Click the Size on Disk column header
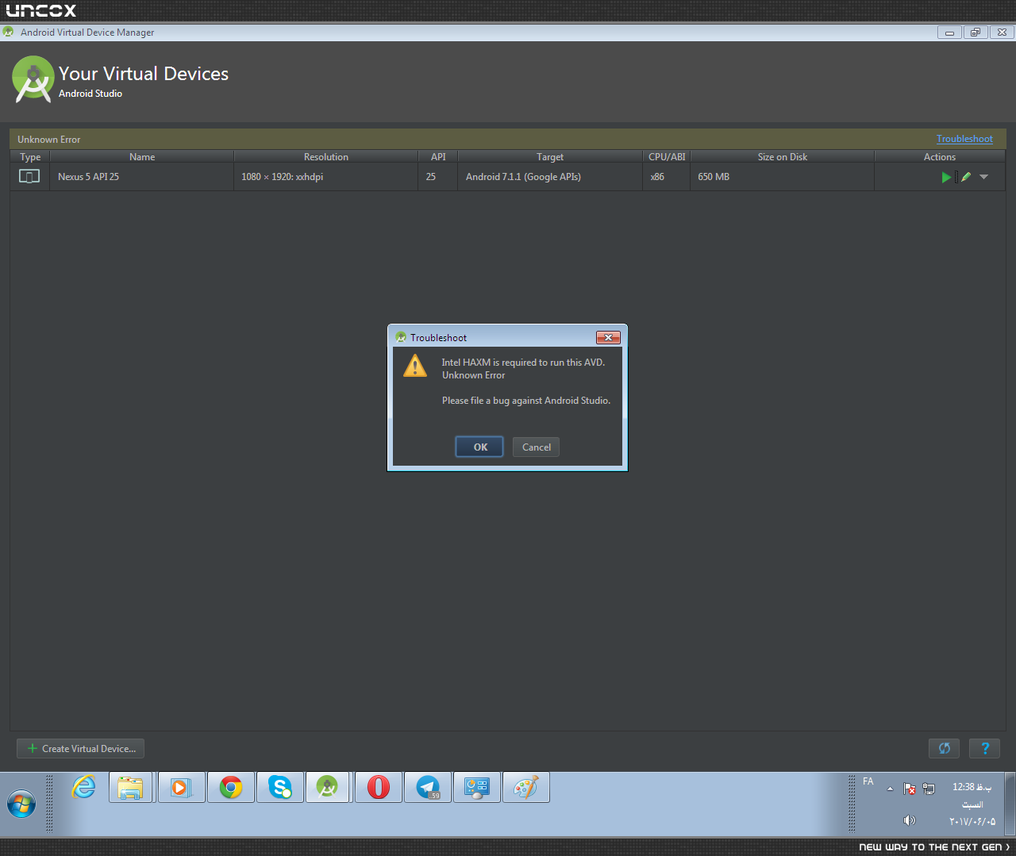The height and width of the screenshot is (856, 1016). pyautogui.click(x=783, y=157)
